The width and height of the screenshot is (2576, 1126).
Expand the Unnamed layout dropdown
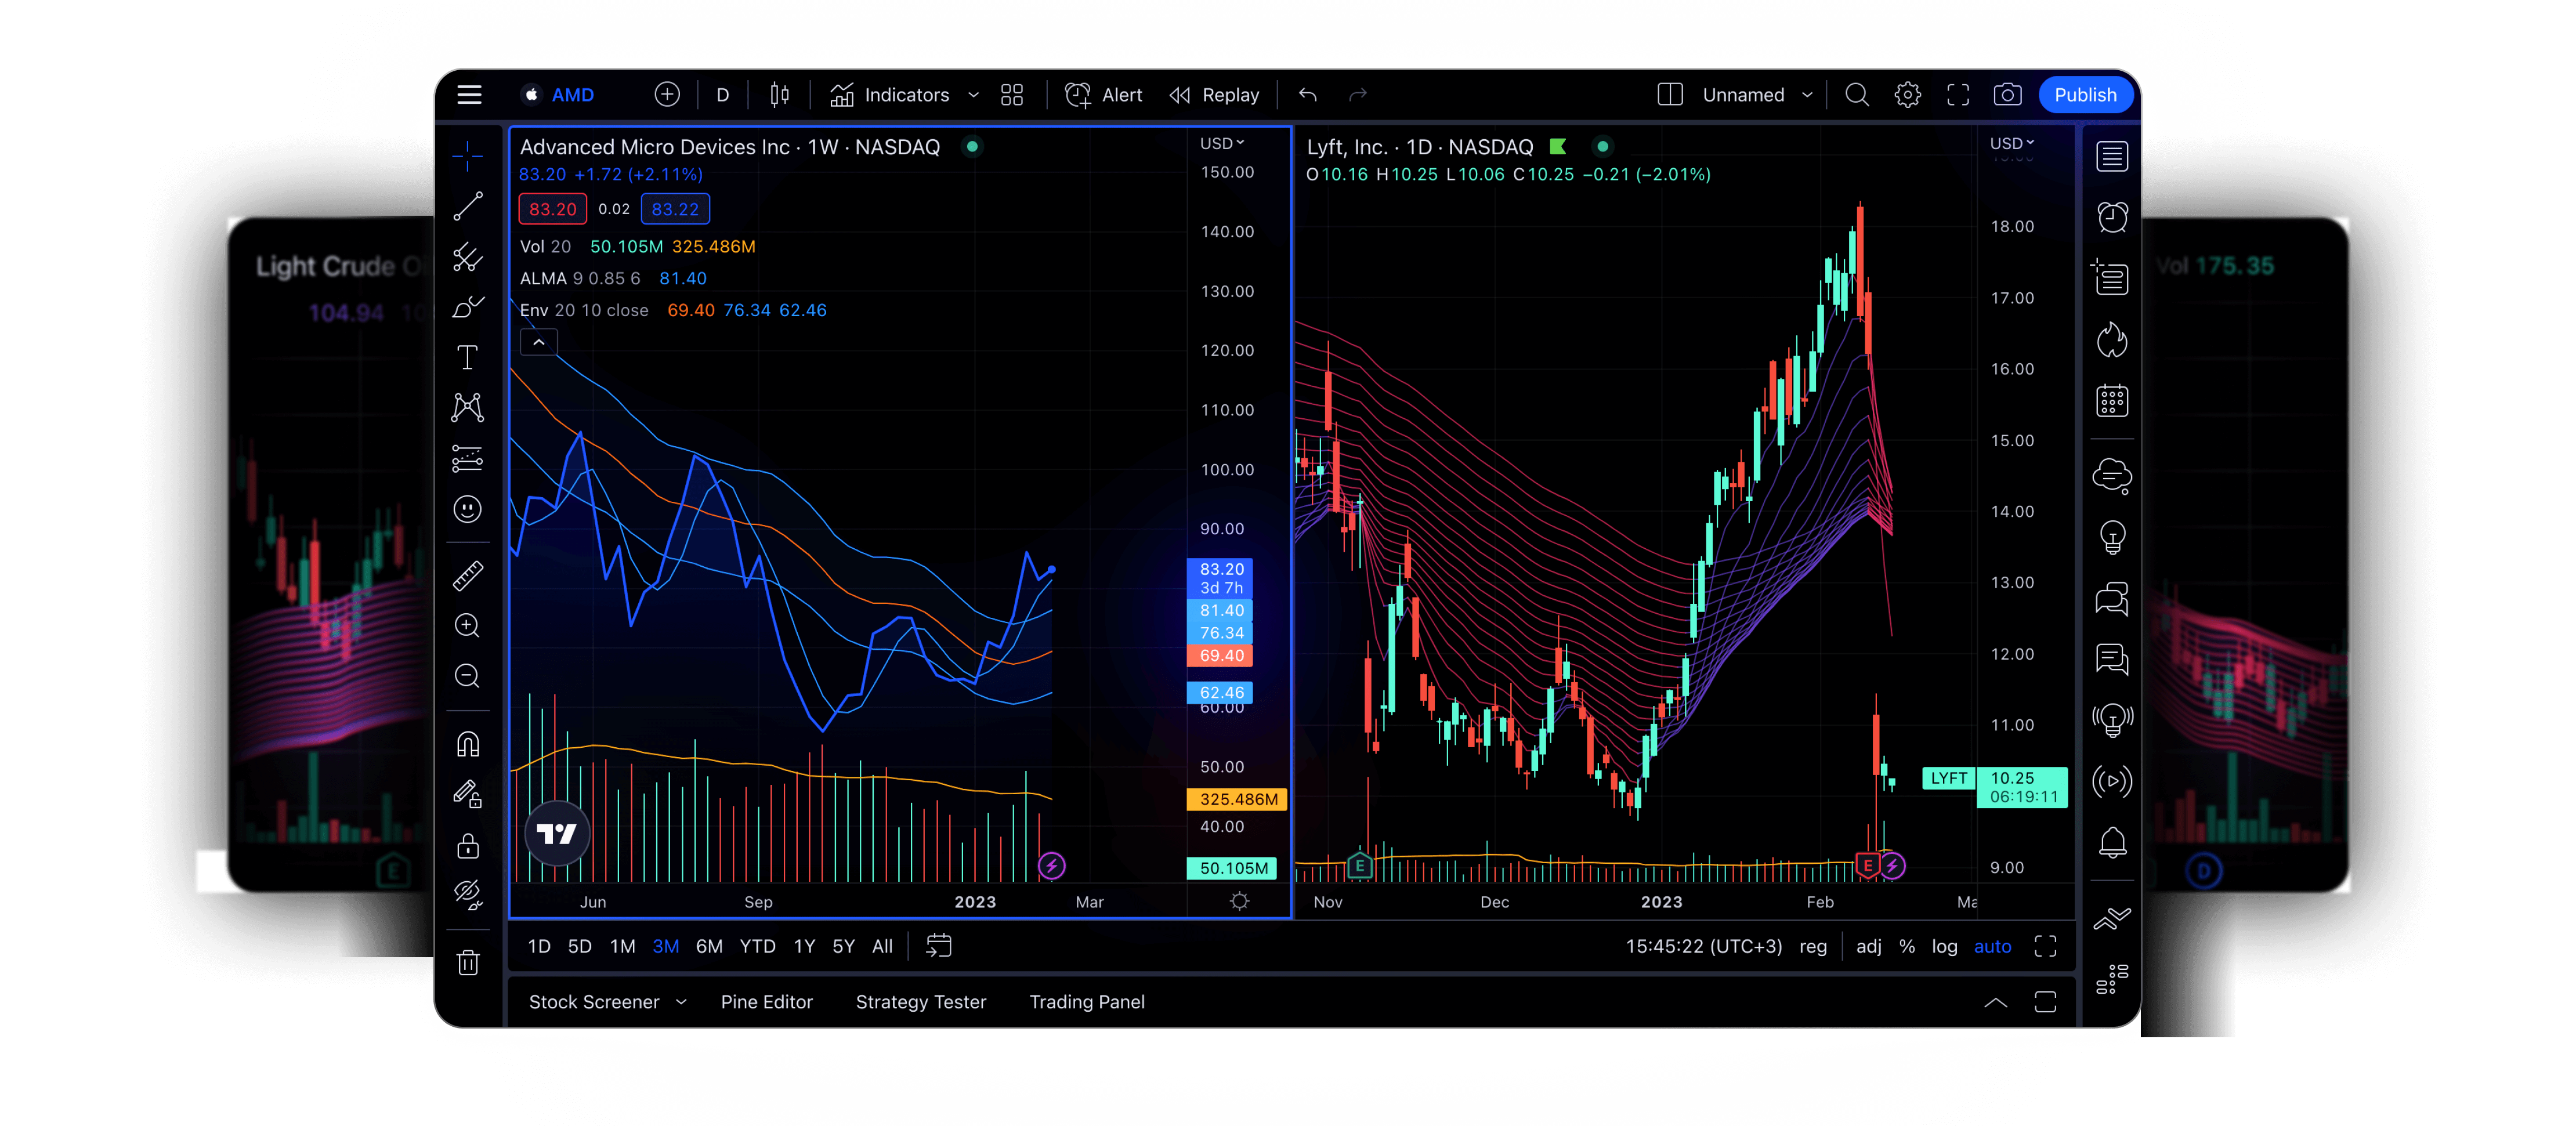[1806, 95]
